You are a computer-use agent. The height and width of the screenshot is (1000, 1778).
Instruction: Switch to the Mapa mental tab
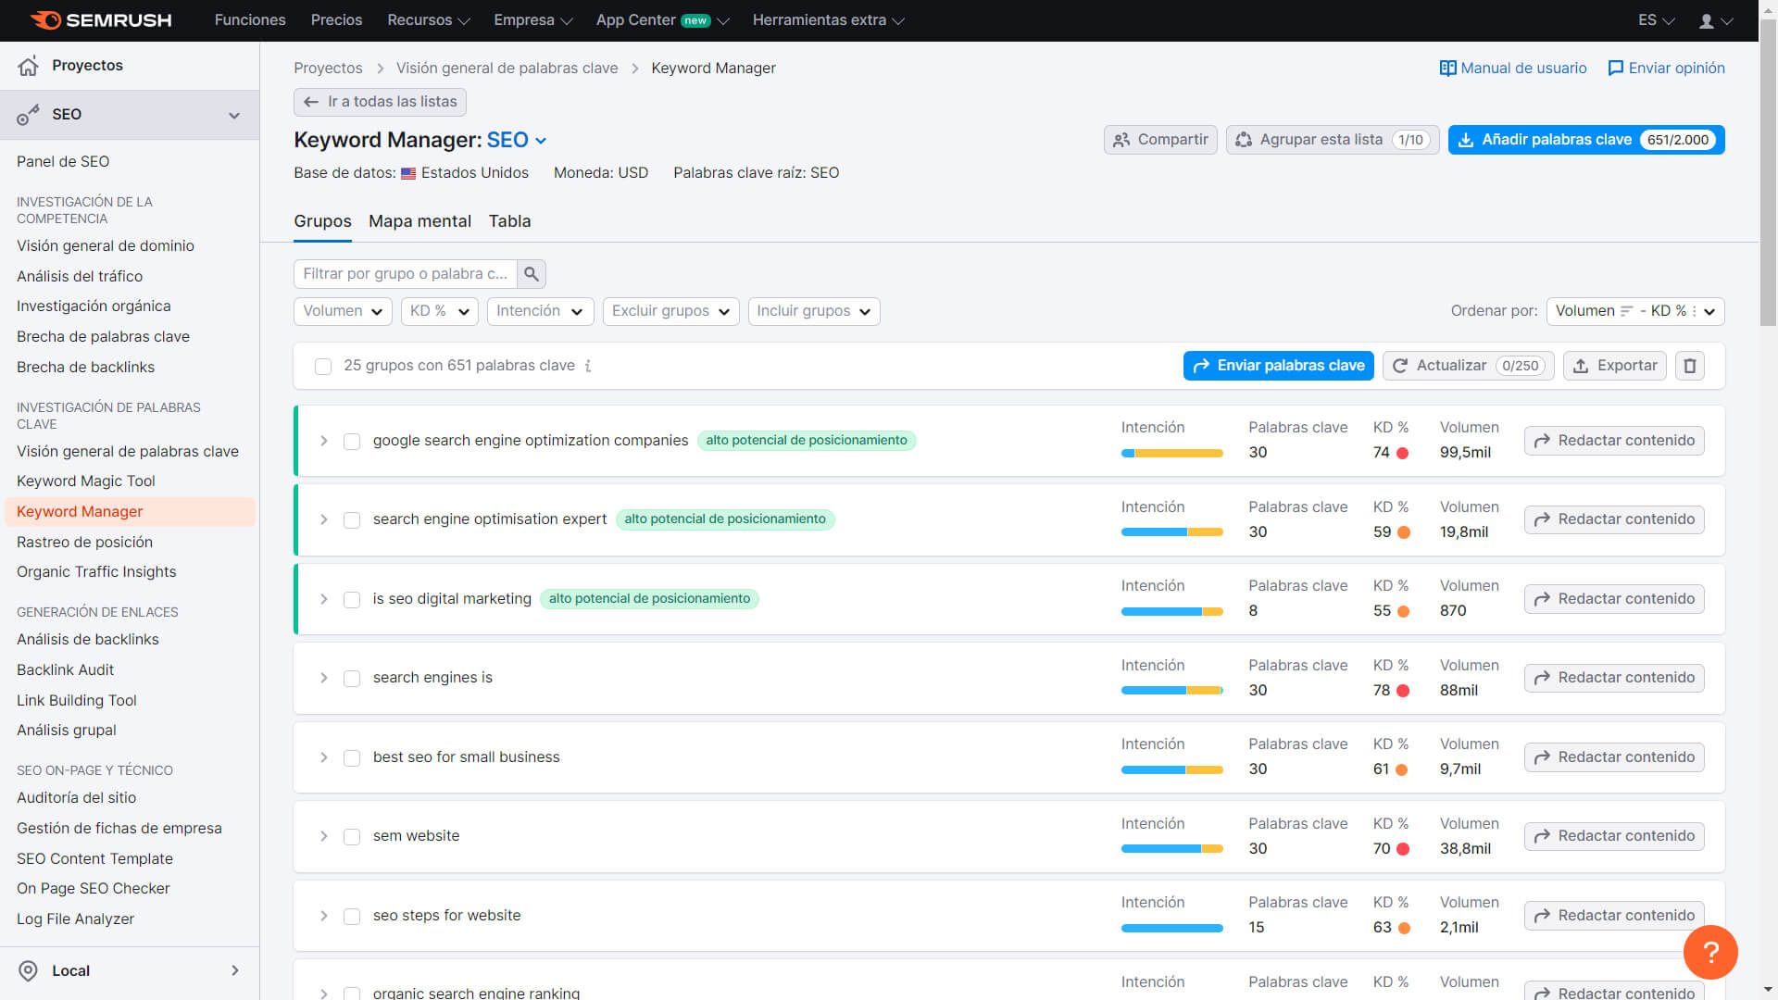tap(419, 219)
